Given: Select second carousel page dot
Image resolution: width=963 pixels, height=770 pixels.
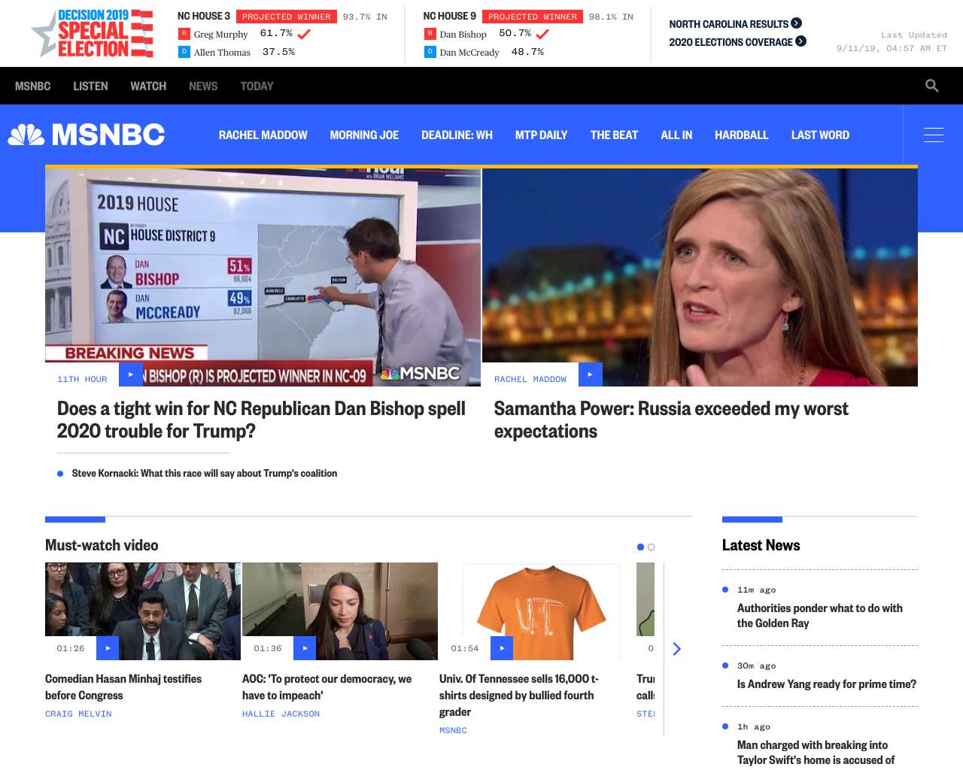Looking at the screenshot, I should (651, 547).
